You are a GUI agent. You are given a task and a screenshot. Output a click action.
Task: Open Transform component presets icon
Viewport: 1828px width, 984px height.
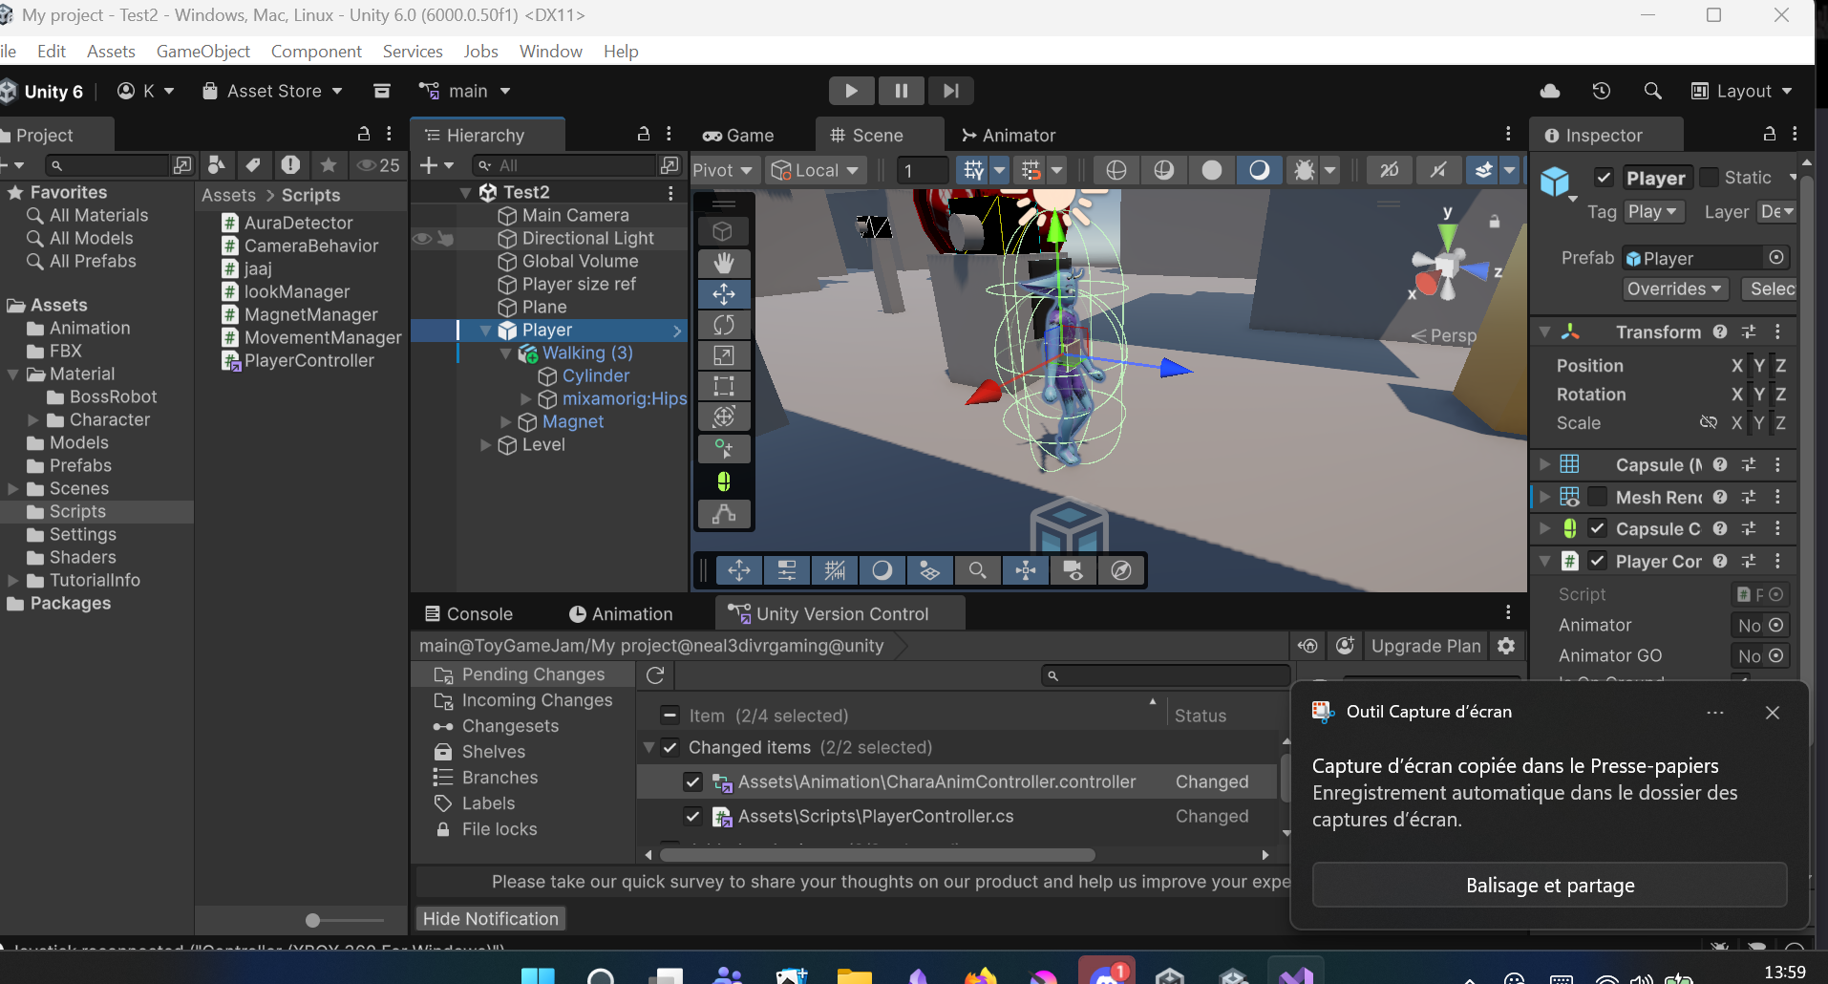pos(1749,332)
